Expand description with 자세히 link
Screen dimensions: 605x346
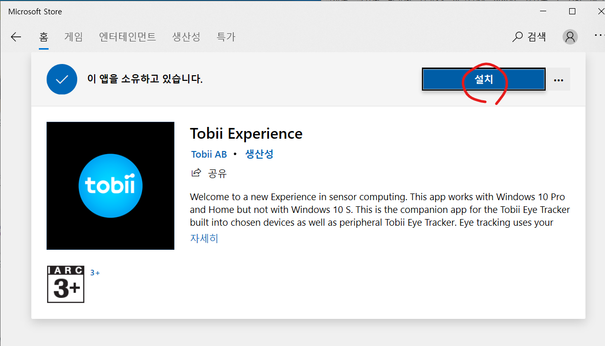click(204, 239)
